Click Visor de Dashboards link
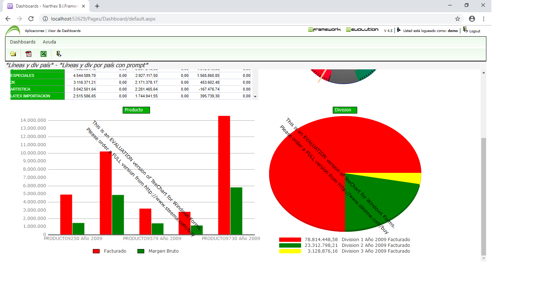Viewport: 554px width, 281px height. (x=64, y=31)
